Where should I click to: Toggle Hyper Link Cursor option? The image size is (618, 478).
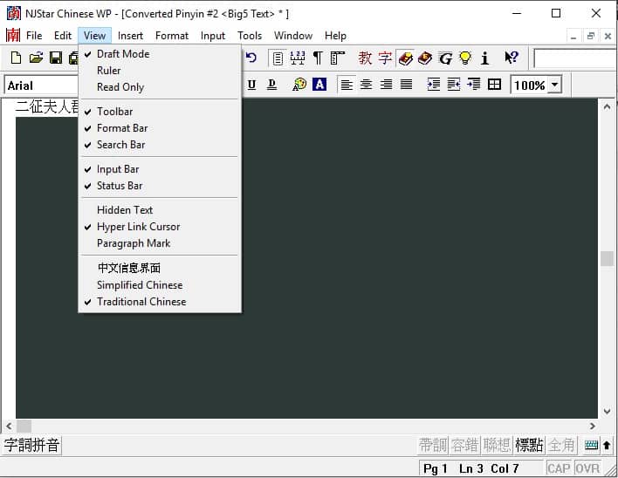point(160,227)
